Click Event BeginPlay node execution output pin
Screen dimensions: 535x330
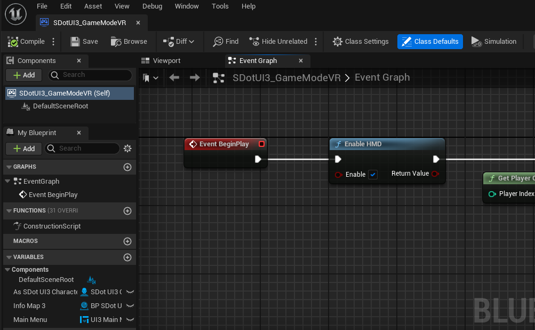click(258, 159)
